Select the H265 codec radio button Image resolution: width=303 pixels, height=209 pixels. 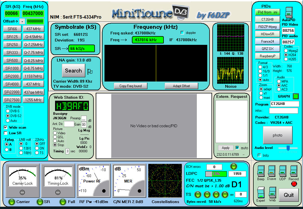286,59
